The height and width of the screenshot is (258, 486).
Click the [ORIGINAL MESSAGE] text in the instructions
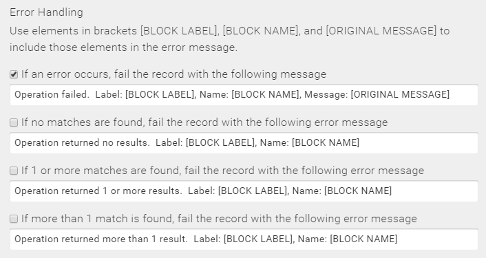tap(381, 31)
